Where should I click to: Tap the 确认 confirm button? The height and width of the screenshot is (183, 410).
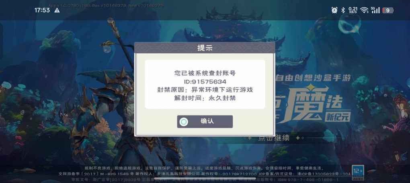[x=205, y=121]
